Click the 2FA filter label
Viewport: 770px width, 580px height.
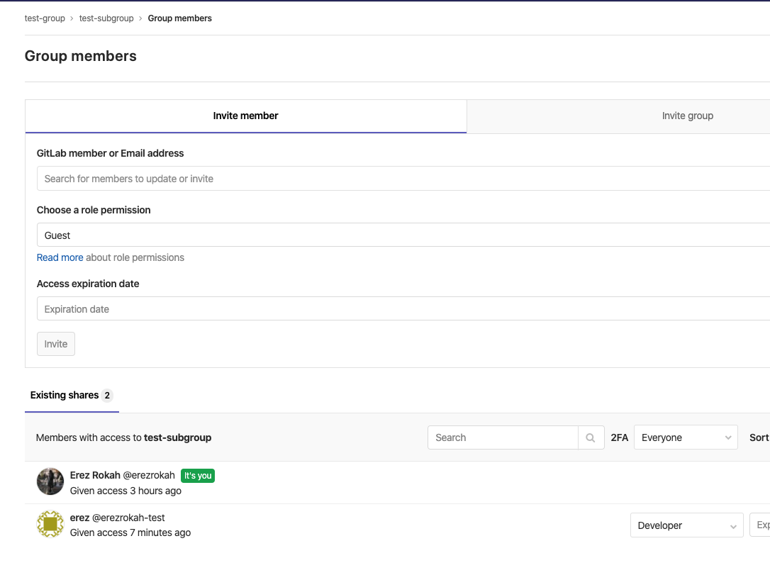(x=619, y=437)
